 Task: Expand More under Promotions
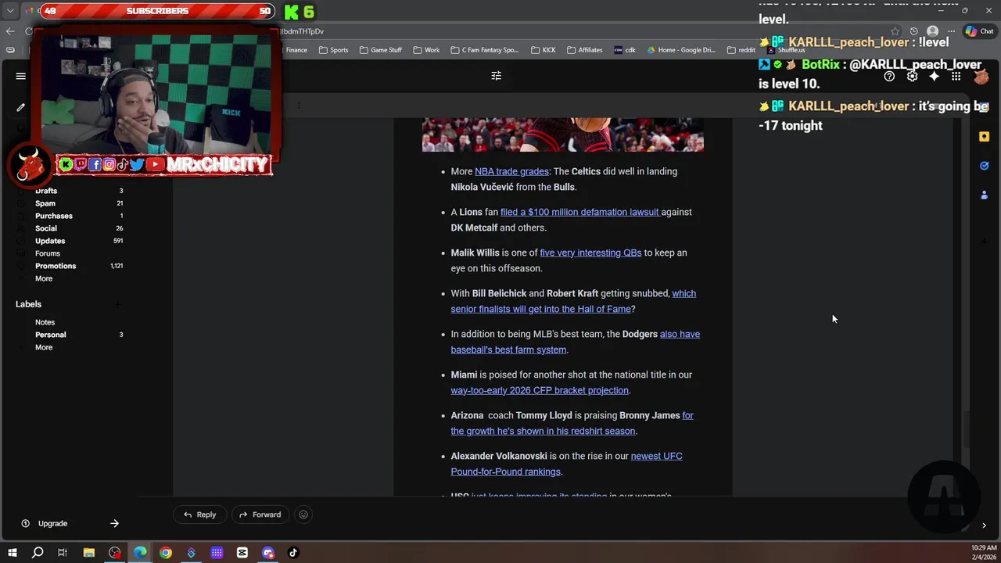pos(44,278)
